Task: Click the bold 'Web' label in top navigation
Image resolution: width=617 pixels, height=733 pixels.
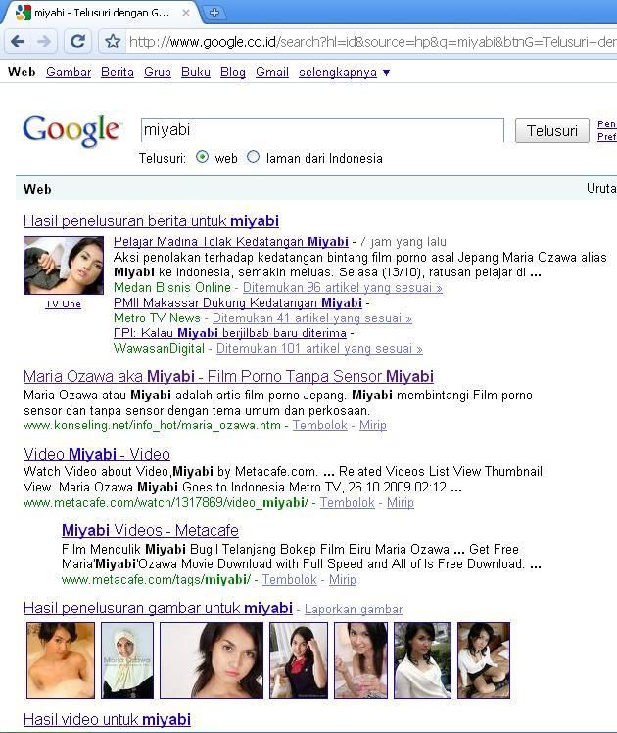Action: 22,72
